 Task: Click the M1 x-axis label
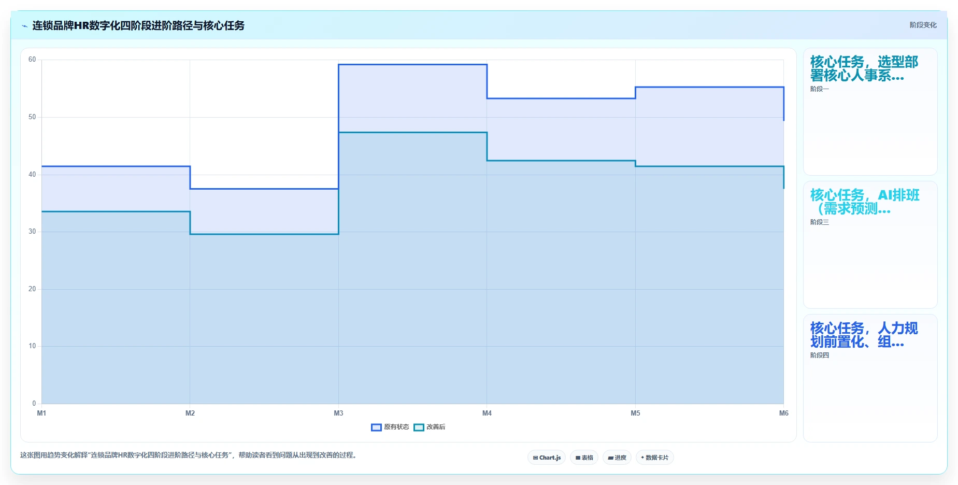point(41,413)
